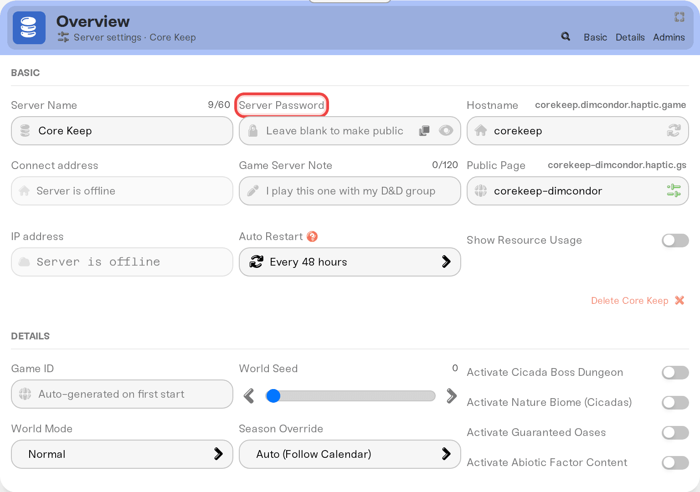Jump to the Basic section tab
Image resolution: width=700 pixels, height=492 pixels.
tap(595, 37)
